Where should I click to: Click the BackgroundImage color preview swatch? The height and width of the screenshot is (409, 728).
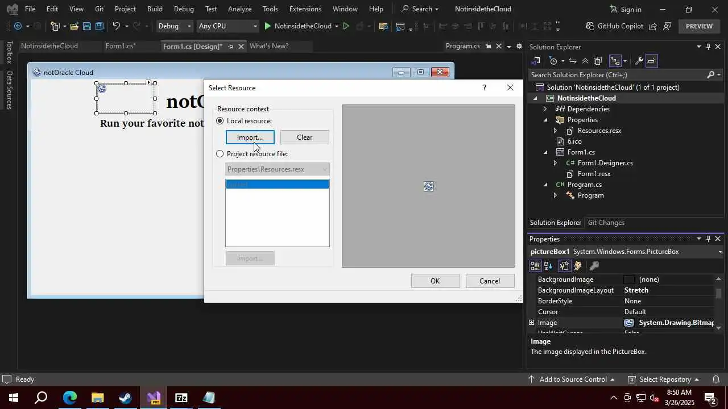pyautogui.click(x=629, y=279)
